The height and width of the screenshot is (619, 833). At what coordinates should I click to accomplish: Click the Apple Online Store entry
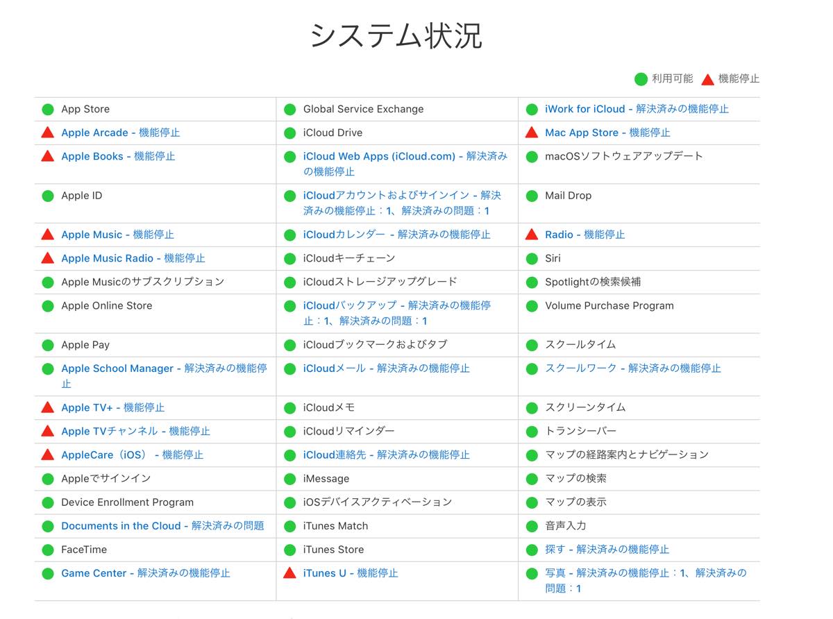[106, 305]
